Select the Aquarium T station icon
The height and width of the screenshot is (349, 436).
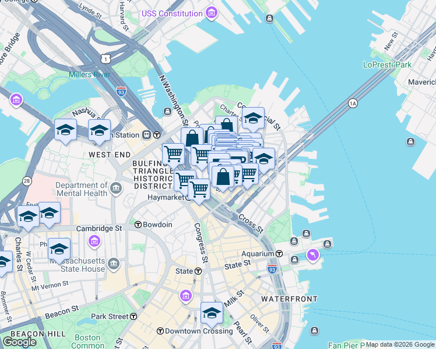[279, 254]
